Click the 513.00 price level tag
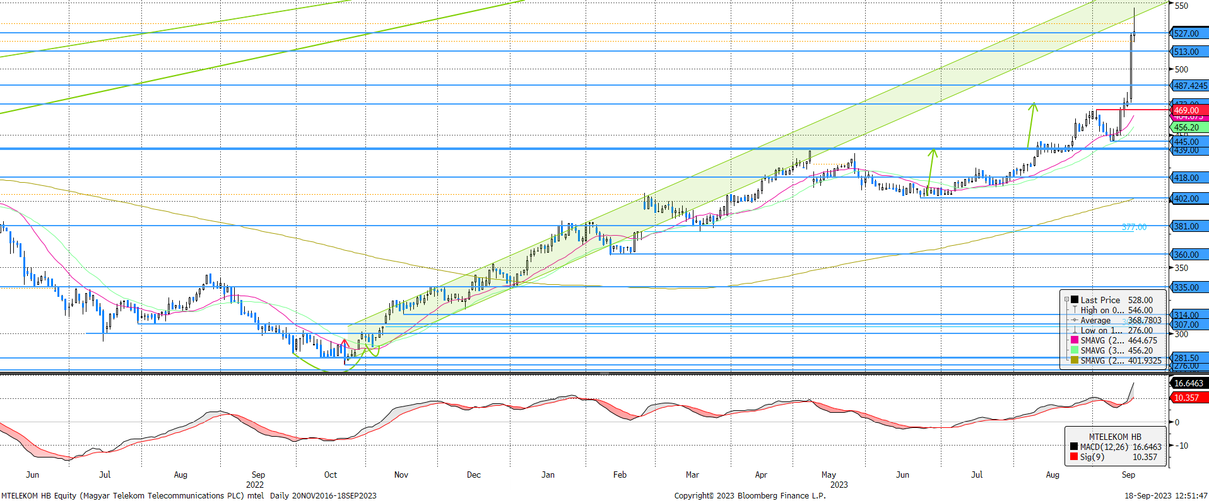 [x=1189, y=52]
